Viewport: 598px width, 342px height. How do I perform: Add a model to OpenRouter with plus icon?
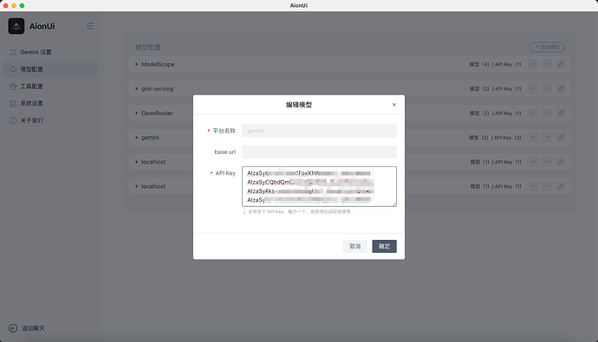pos(533,113)
